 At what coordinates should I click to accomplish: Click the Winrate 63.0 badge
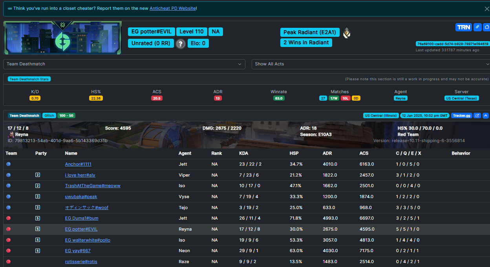tap(279, 98)
